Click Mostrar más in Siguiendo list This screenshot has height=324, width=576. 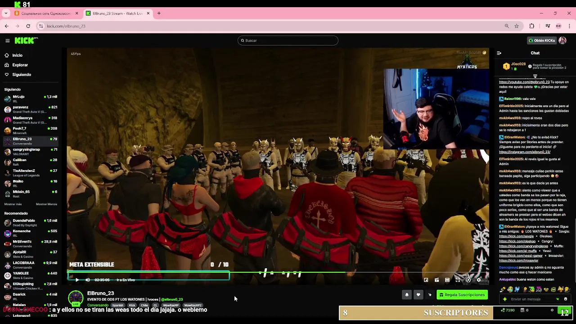13,204
